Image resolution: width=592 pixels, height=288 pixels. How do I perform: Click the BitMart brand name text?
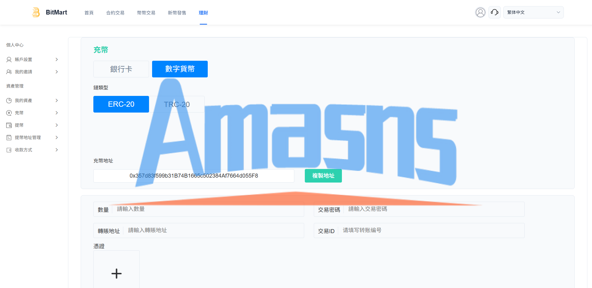pyautogui.click(x=56, y=12)
